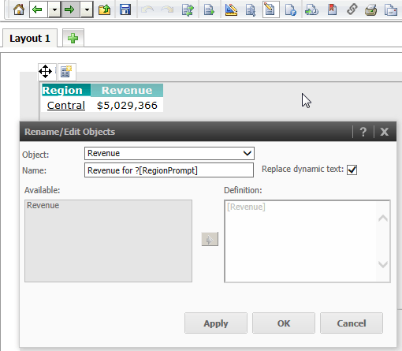402x351 pixels.
Task: Open the Forward history dropdown arrow
Action: pos(87,10)
